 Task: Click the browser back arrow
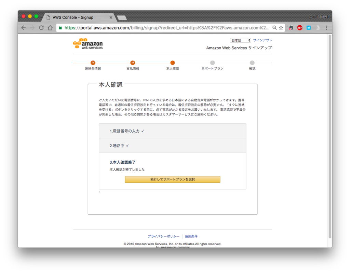[24, 28]
